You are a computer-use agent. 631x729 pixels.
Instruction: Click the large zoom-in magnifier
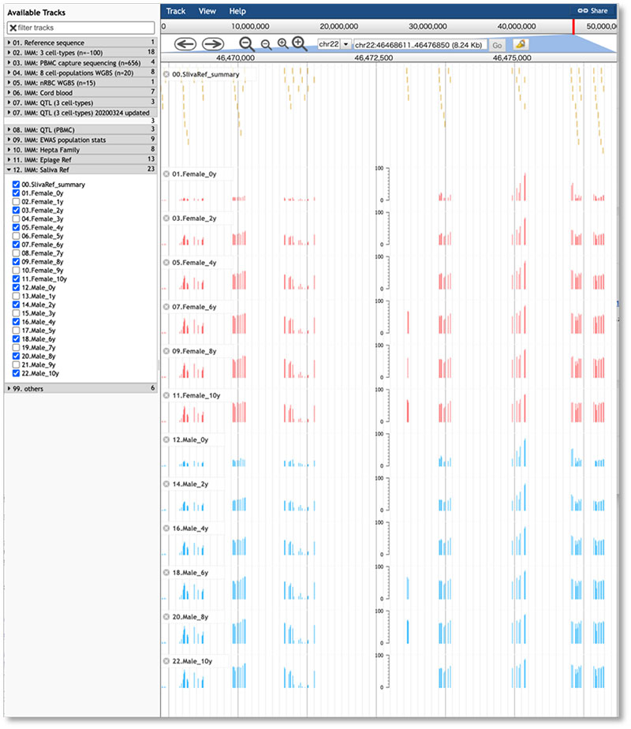(x=300, y=43)
